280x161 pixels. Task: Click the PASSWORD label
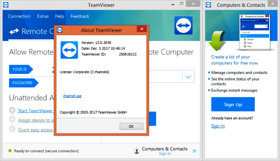point(24,83)
